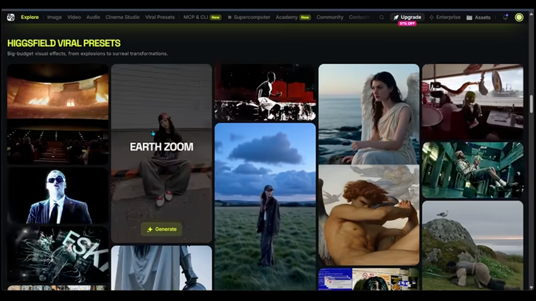Open the Academy page

click(x=293, y=17)
